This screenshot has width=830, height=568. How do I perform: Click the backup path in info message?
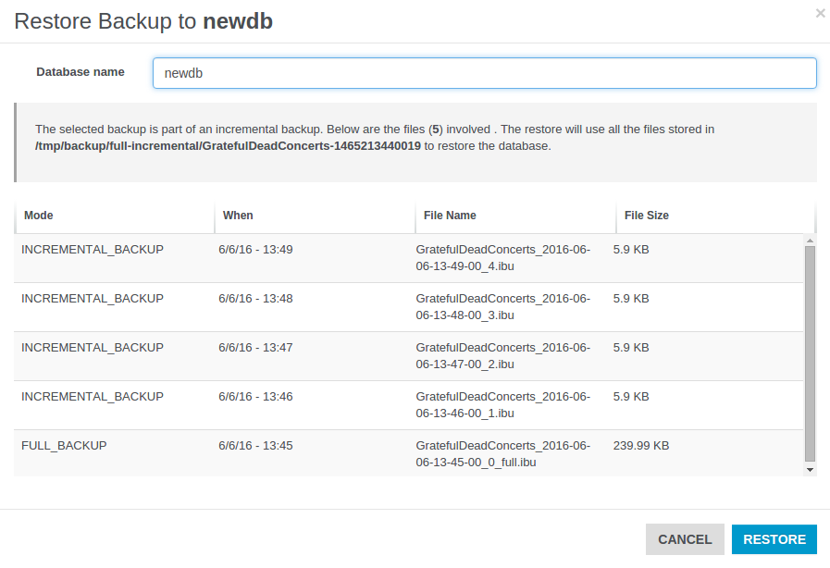coord(228,146)
